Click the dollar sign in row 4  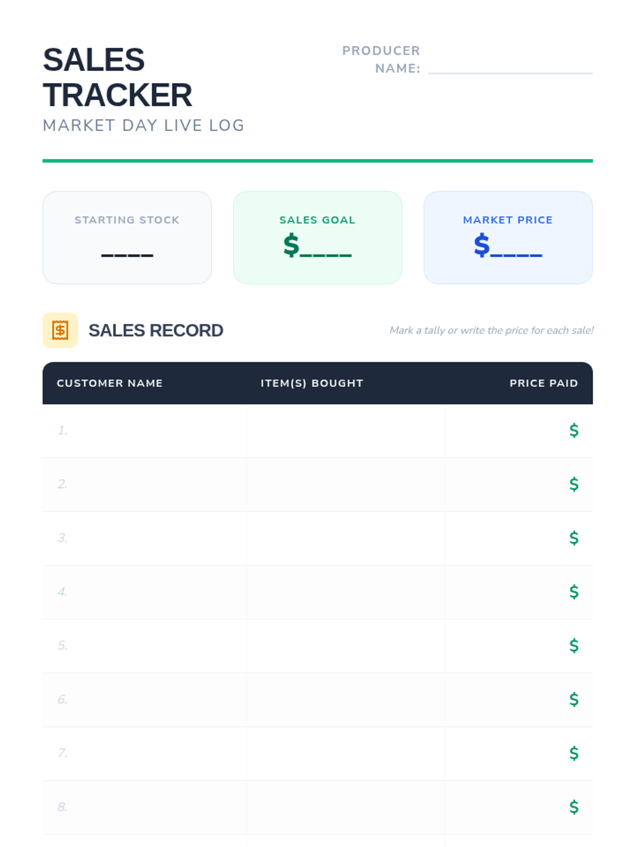pyautogui.click(x=574, y=591)
